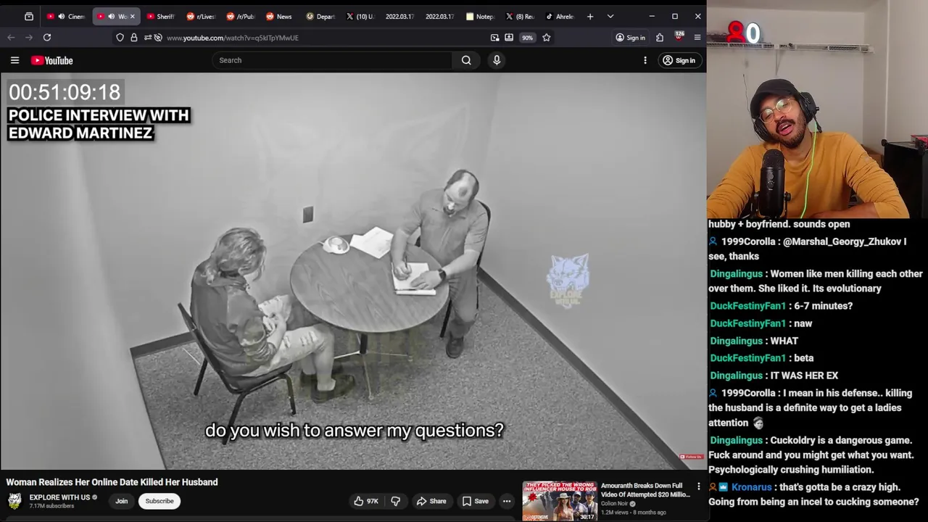
Task: Open the Firefox View tab-overview icon
Action: (x=29, y=16)
